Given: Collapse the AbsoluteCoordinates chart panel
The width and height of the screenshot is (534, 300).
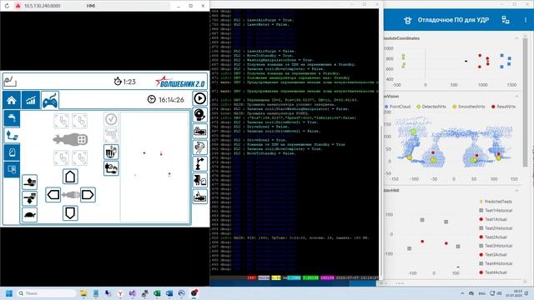Looking at the screenshot, I should 516,38.
